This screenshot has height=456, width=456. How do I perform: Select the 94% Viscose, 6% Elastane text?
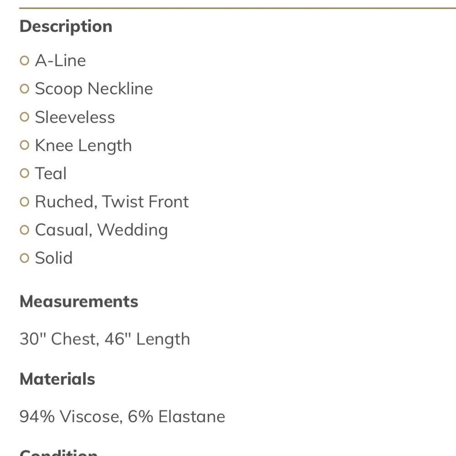point(122,416)
